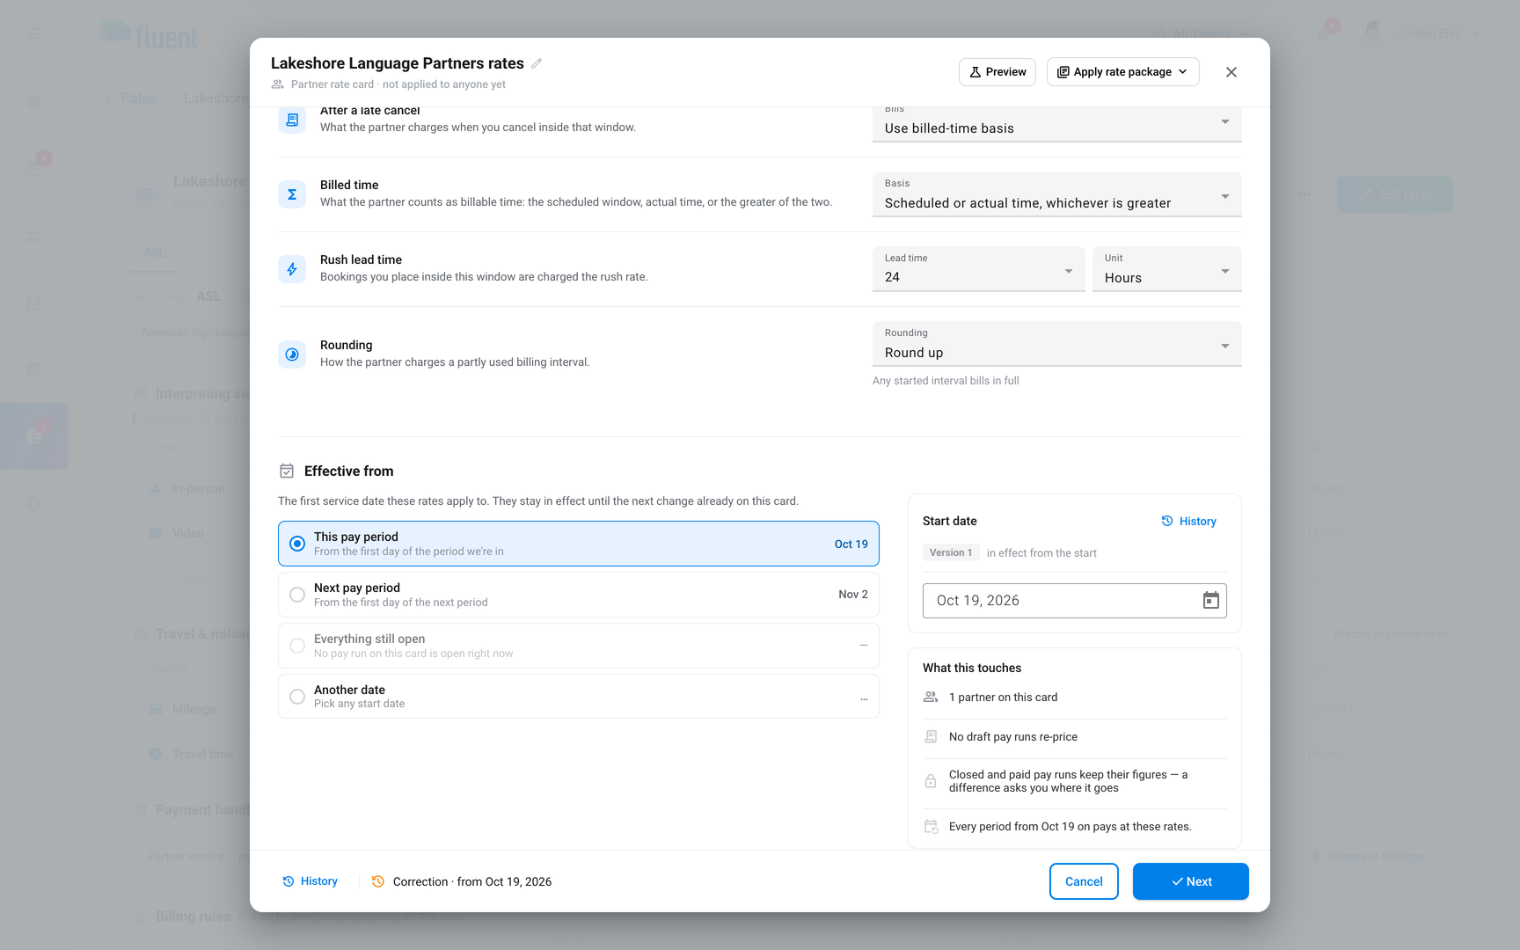Click the After a late cancel icon

coord(292,120)
